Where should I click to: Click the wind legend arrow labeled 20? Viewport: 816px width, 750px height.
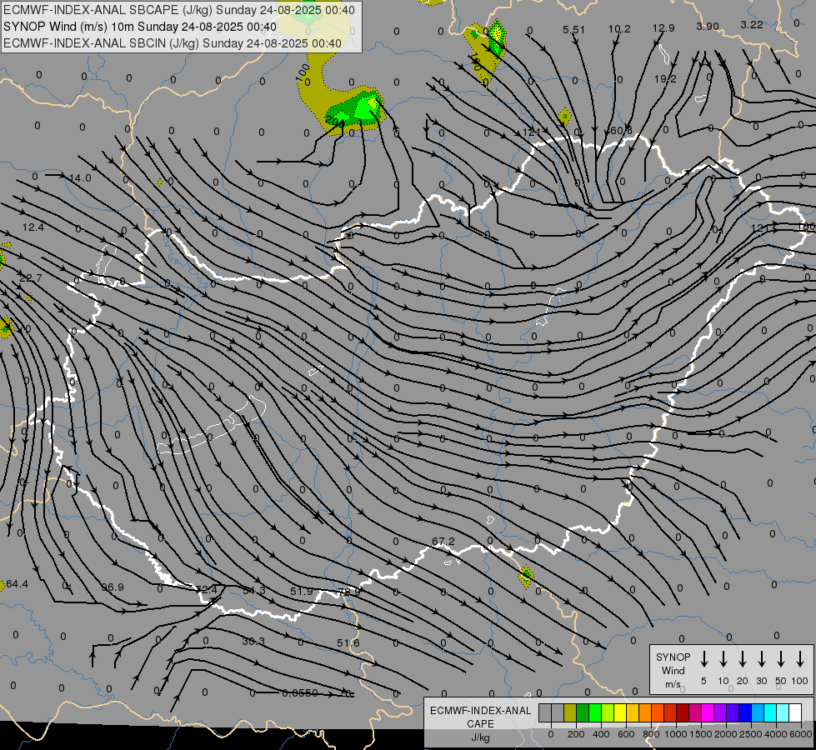743,659
